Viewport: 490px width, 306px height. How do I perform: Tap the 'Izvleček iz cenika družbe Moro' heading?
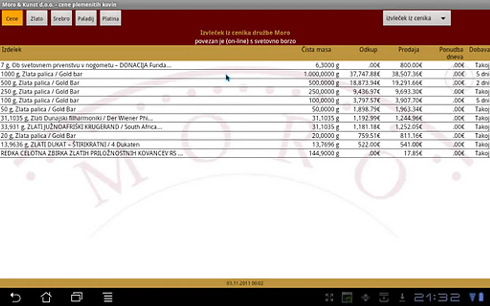(245, 33)
